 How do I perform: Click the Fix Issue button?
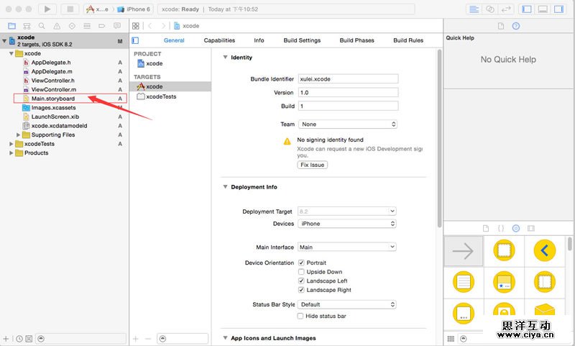[x=312, y=165]
